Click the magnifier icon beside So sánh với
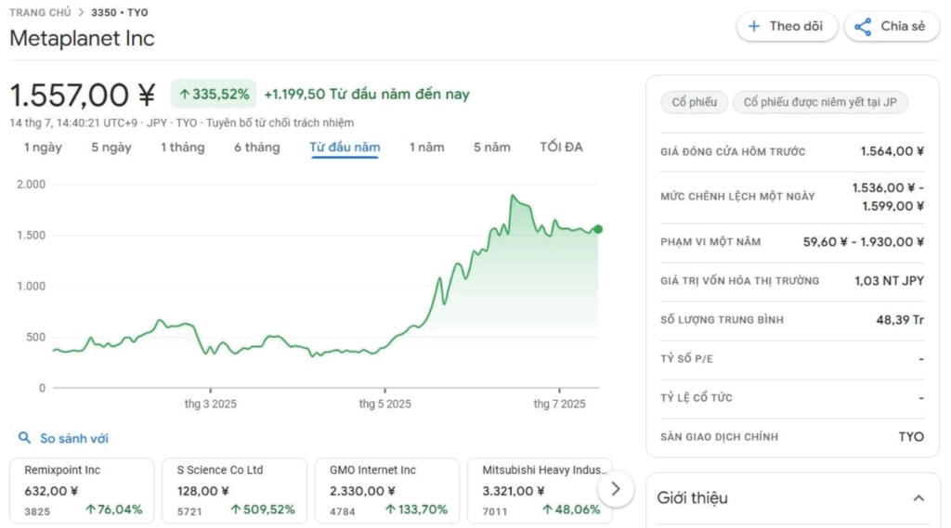The width and height of the screenshot is (951, 528). pyautogui.click(x=24, y=438)
